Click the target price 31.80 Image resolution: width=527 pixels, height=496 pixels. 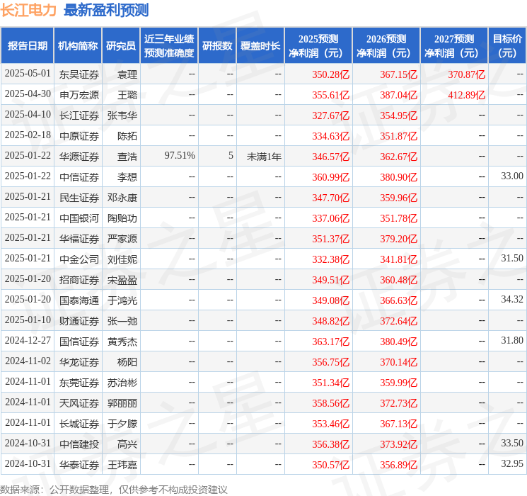(512, 340)
